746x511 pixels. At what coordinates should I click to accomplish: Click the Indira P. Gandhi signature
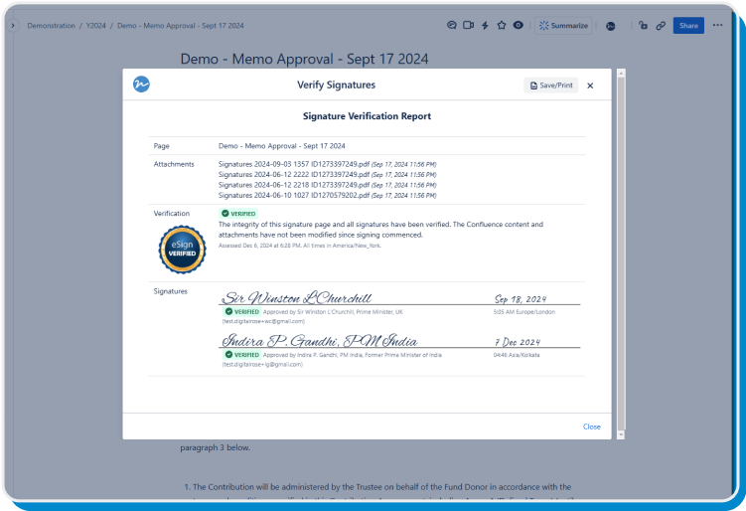tap(320, 341)
